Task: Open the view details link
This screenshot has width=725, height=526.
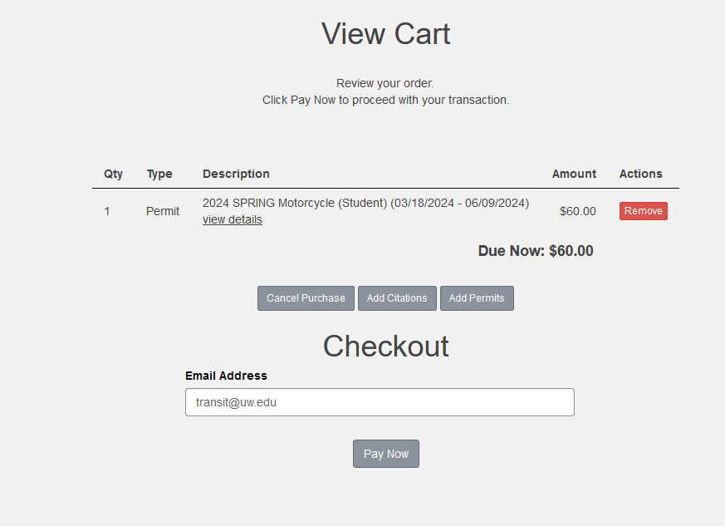Action: coord(232,220)
